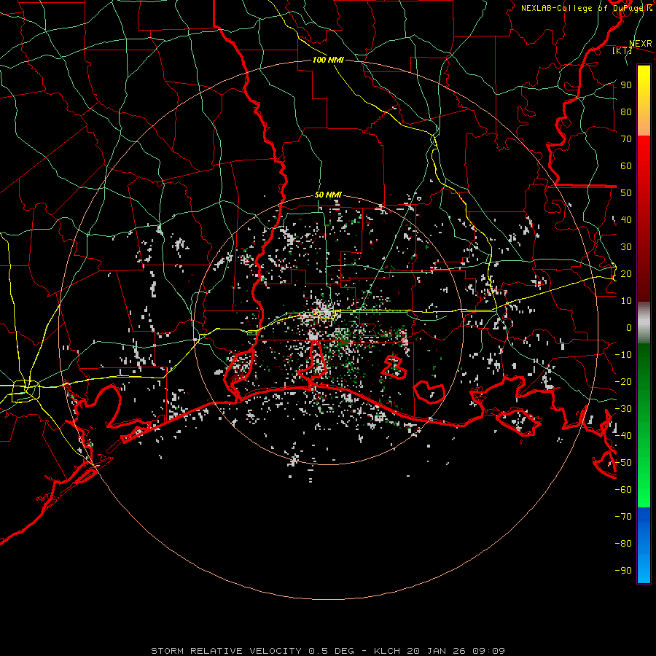Click the 100 NMI range ring label
656x656 pixels.
click(328, 60)
